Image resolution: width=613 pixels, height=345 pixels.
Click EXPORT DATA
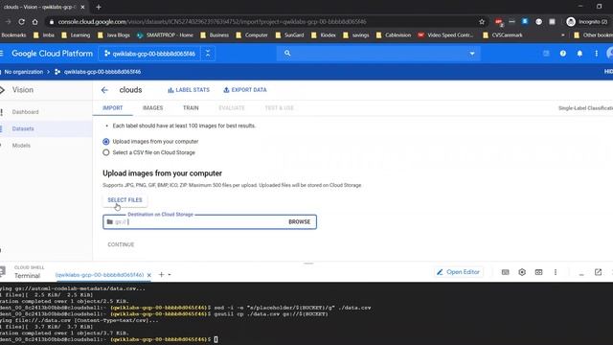[x=245, y=90]
